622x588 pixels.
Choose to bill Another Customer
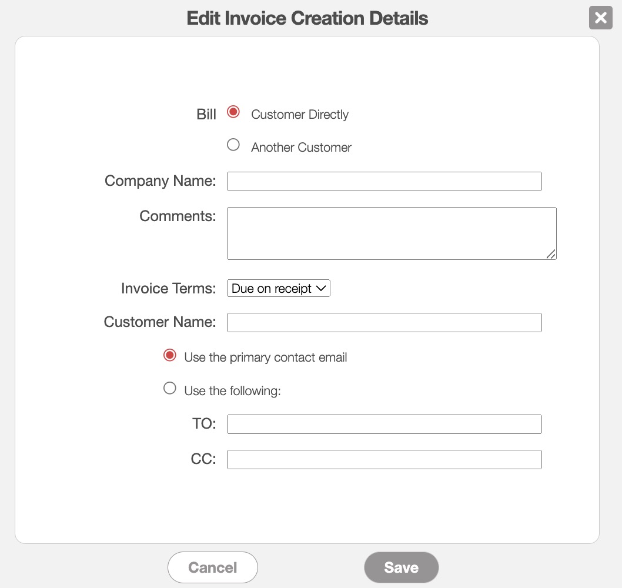233,145
